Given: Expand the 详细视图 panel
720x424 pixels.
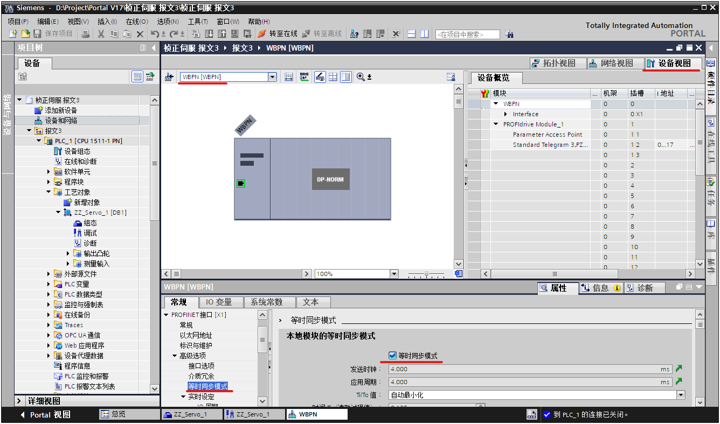Looking at the screenshot, I should point(19,401).
